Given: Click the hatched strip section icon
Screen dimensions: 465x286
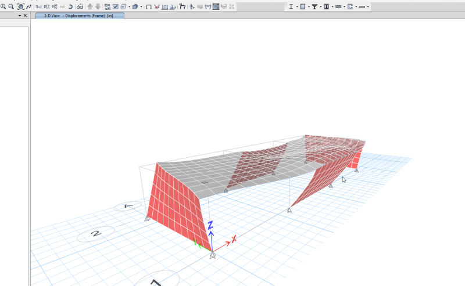Looking at the screenshot, I should (338, 6).
